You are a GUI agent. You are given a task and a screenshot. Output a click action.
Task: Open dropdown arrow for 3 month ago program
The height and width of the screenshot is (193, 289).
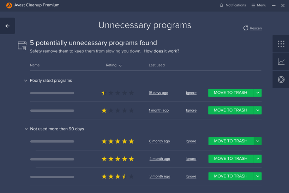click(258, 176)
